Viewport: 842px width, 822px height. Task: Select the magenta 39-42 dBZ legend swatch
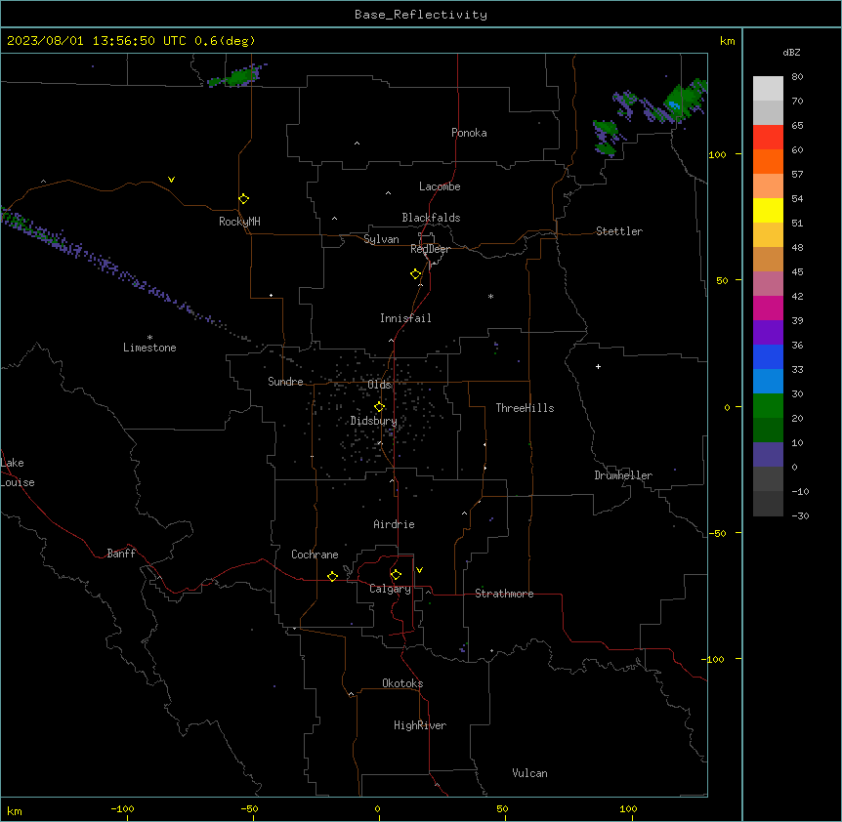point(768,308)
